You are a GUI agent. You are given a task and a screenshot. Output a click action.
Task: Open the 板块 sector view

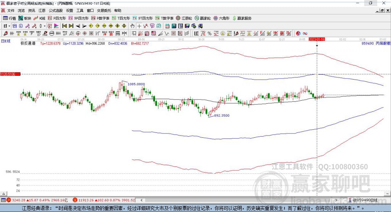pyautogui.click(x=24, y=18)
